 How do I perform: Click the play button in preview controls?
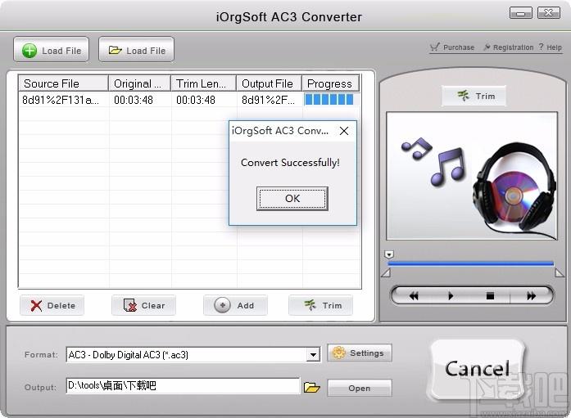(451, 296)
